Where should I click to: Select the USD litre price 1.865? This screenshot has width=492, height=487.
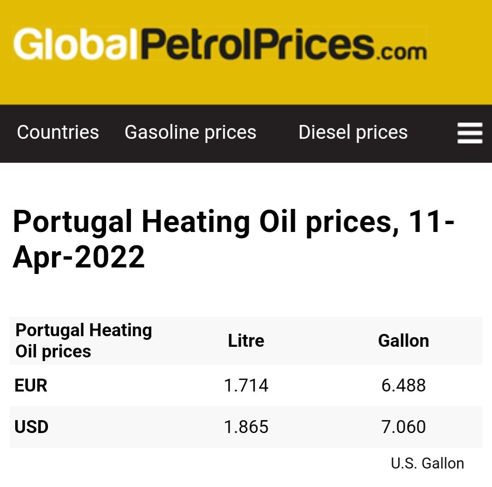(x=246, y=427)
